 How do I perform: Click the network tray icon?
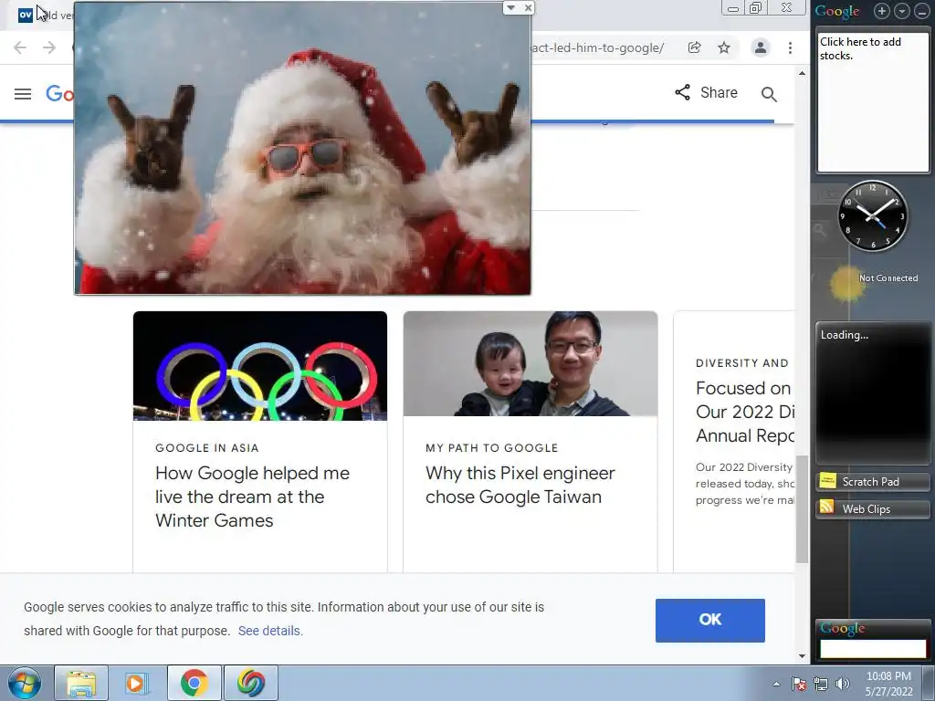pos(821,684)
